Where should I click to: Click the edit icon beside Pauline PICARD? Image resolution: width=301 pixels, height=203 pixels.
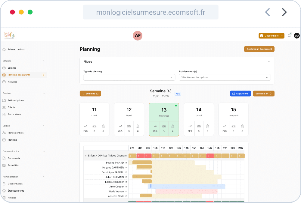pos(126,163)
